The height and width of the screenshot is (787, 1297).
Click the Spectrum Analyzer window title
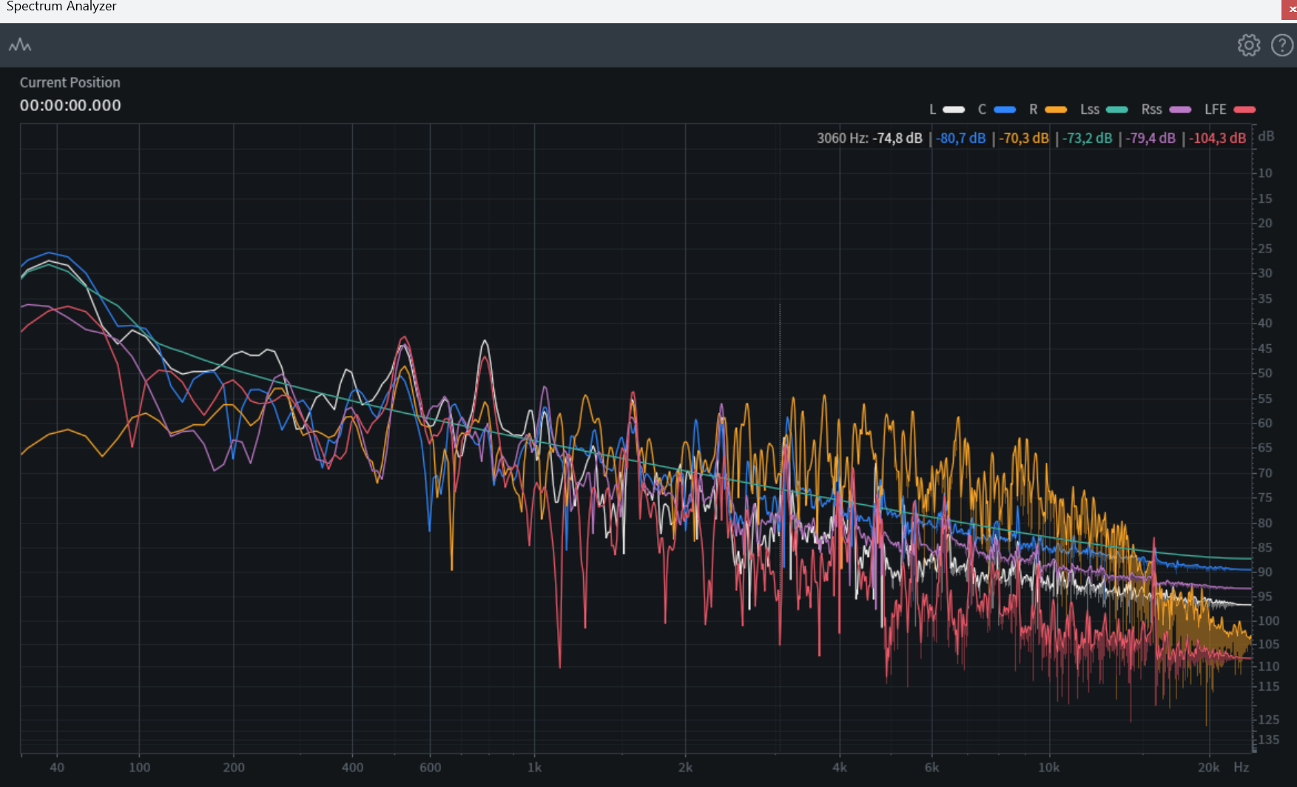61,7
